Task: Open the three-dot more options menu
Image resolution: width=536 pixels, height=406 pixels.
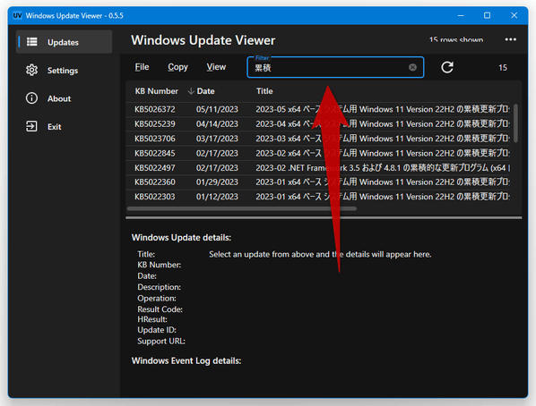Action: pyautogui.click(x=511, y=39)
